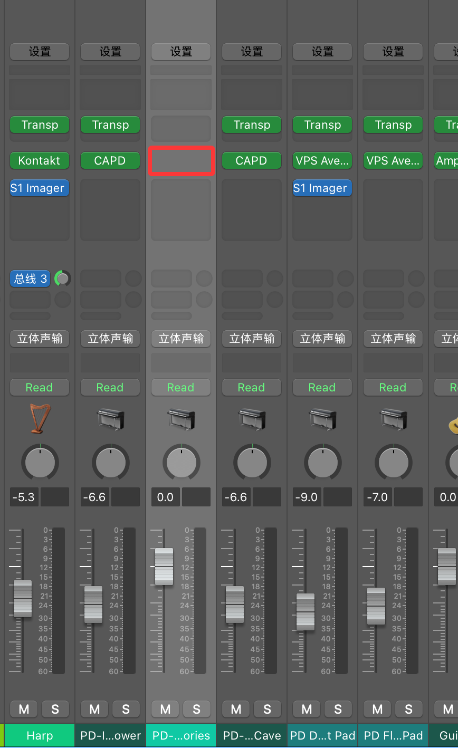Open S1 Imager on PD D...t Pad channel
Image resolution: width=458 pixels, height=748 pixels.
(322, 188)
